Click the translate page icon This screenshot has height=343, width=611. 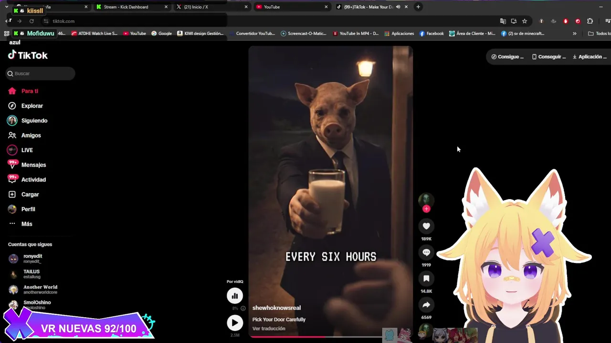503,21
